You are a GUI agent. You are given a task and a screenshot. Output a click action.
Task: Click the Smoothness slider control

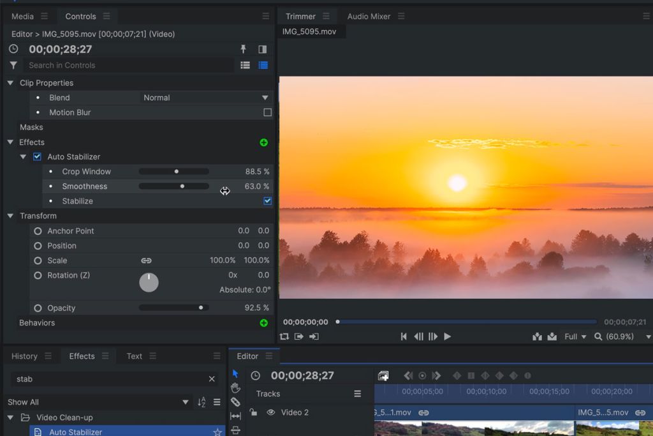point(182,186)
